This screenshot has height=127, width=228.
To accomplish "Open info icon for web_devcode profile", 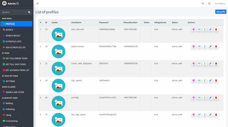I will [x=205, y=29].
